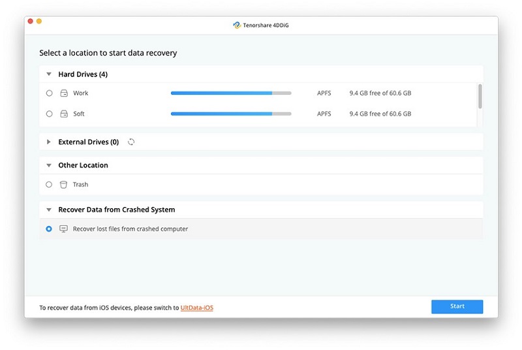The height and width of the screenshot is (350, 522).
Task: Select the Work drive radio button
Action: 50,93
